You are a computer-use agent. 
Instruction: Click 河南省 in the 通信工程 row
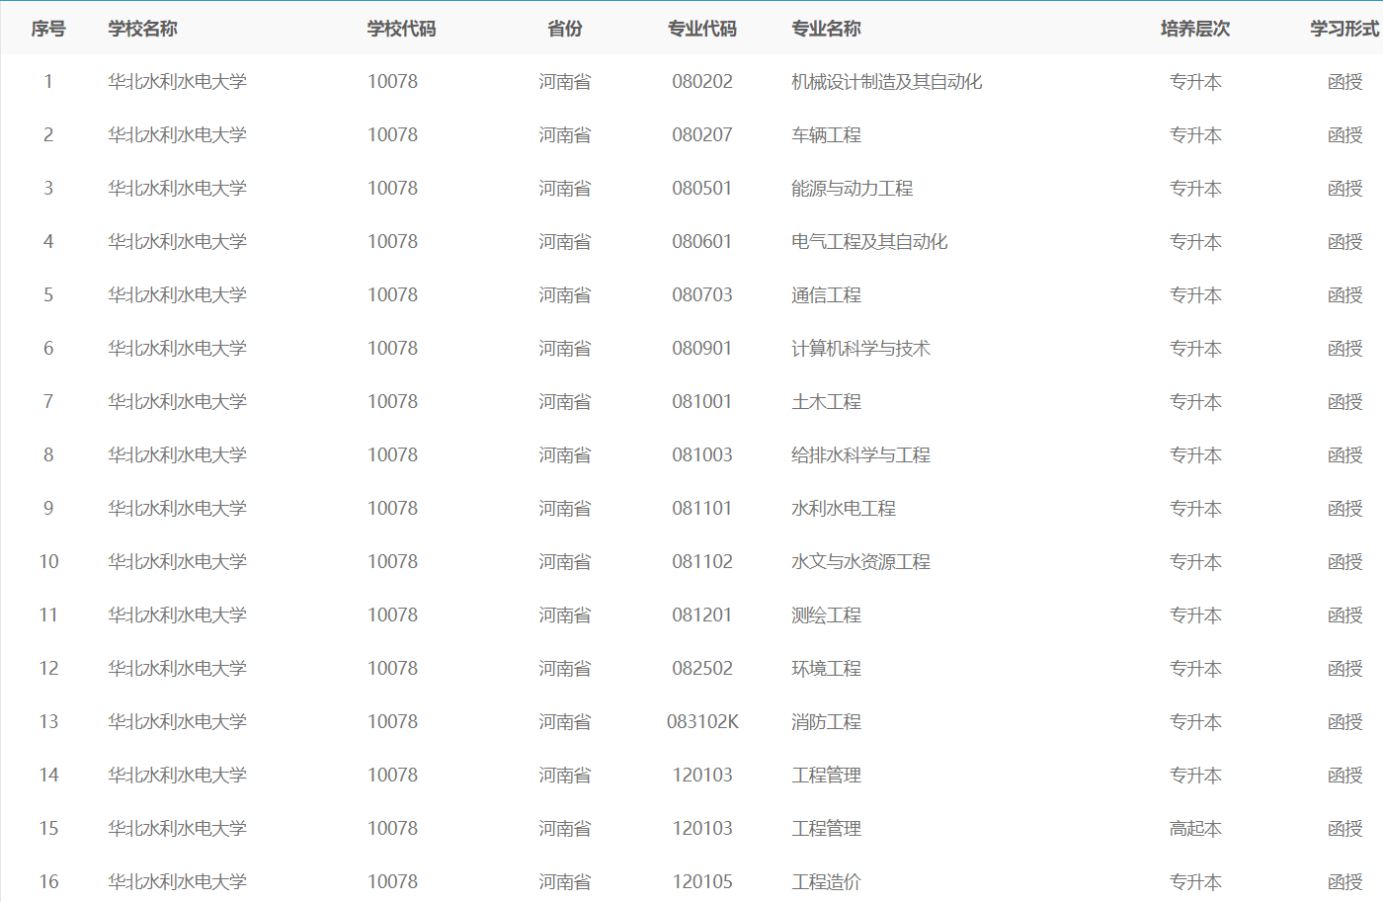pos(565,295)
